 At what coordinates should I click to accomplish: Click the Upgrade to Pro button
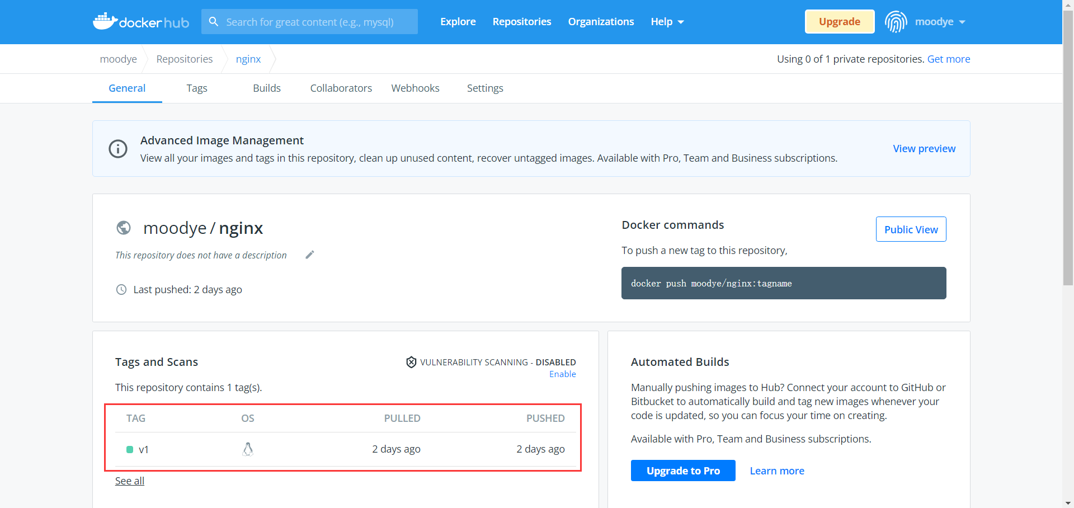click(682, 470)
